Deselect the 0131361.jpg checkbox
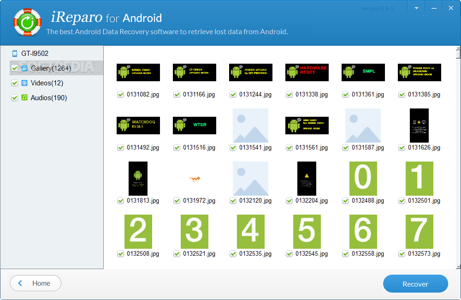Image resolution: width=461 pixels, height=300 pixels. pos(345,95)
